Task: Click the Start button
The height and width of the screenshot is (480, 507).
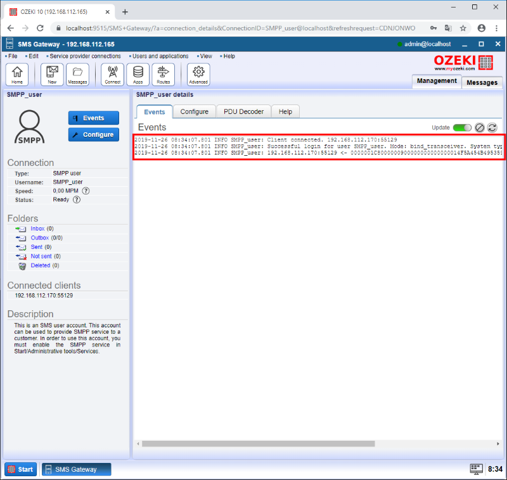Action: pyautogui.click(x=21, y=469)
